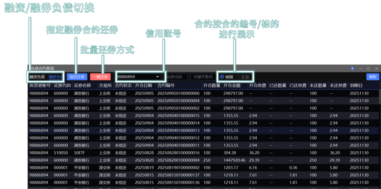This screenshot has height=189, width=381.
Task: Open the credit account 98886894 dropdown
Action: [157, 77]
